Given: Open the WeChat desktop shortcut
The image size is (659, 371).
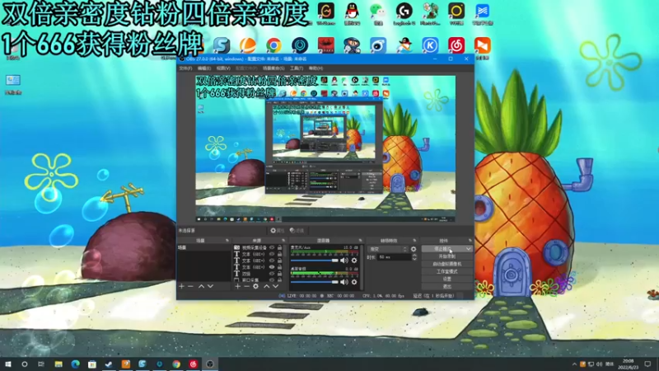Looking at the screenshot, I should point(378,12).
